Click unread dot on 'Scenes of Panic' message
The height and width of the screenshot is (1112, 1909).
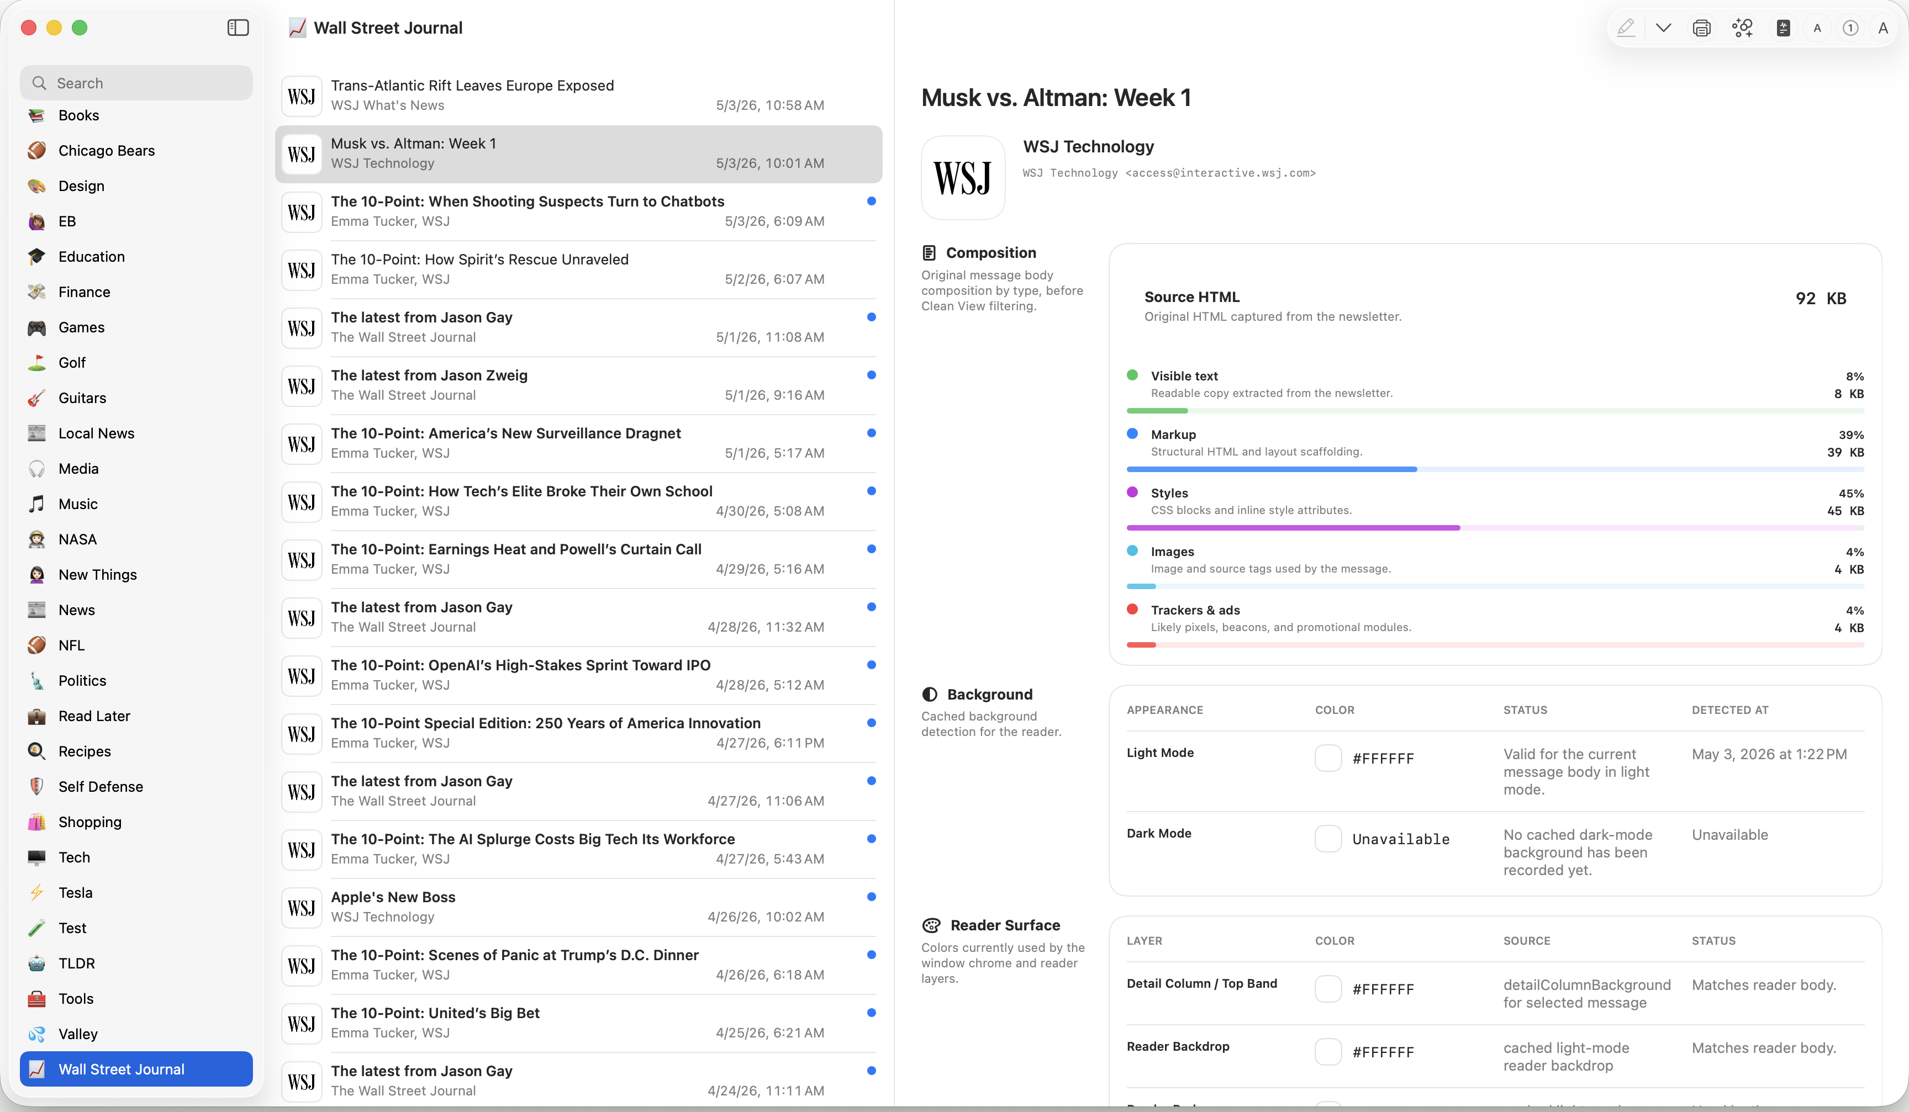point(871,955)
